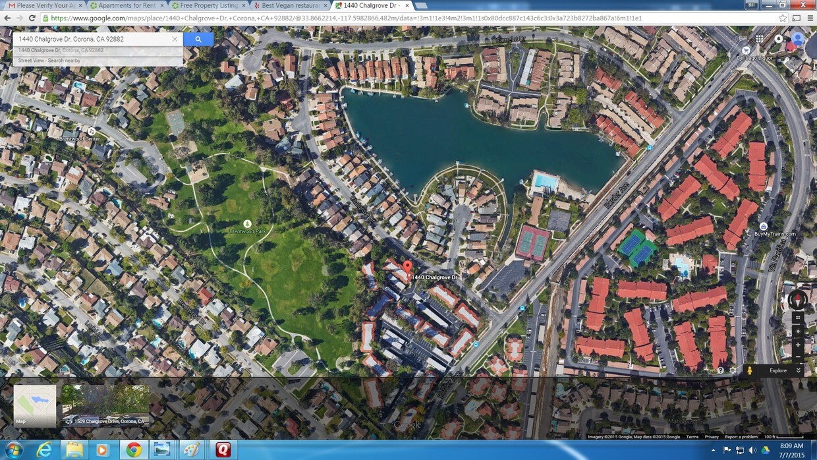Image resolution: width=817 pixels, height=460 pixels.
Task: Click the compass to reset orientation
Action: (797, 300)
